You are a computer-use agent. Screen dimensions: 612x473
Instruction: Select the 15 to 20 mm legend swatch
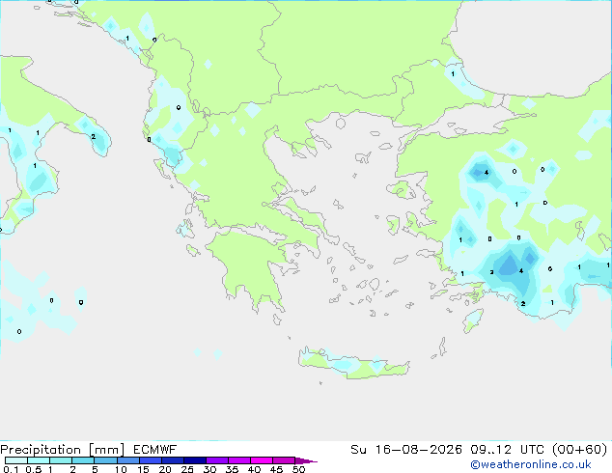click(x=151, y=460)
